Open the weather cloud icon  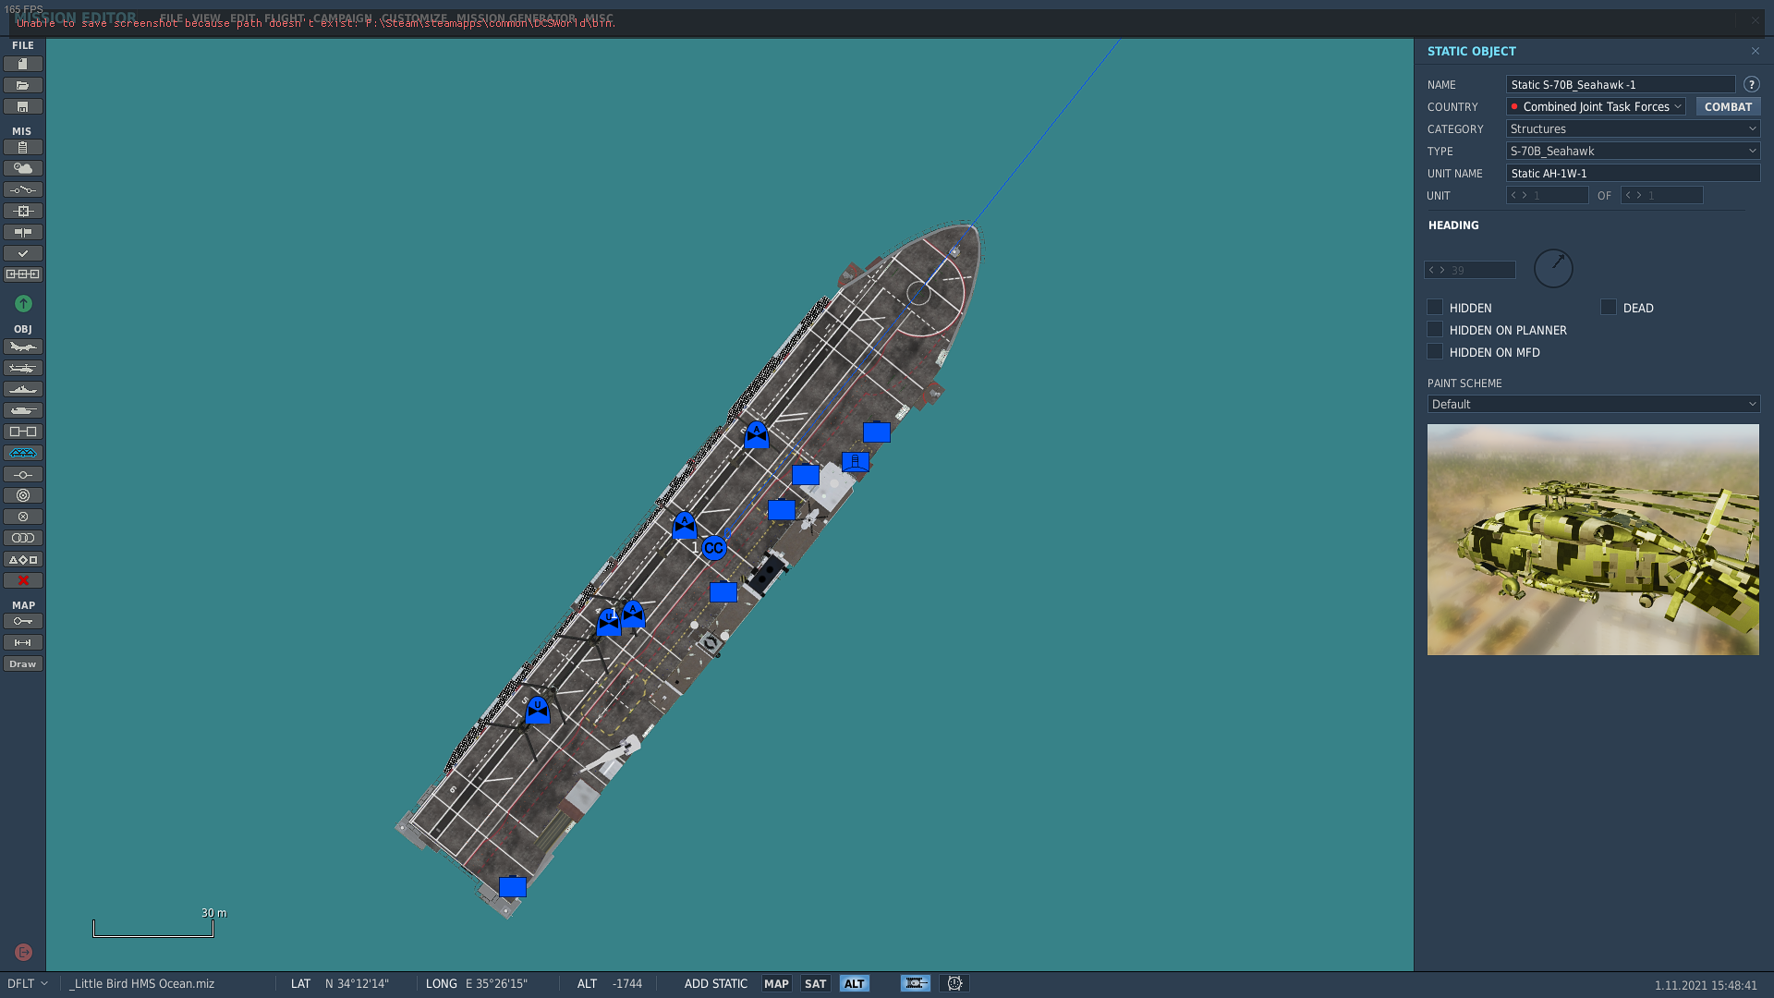pos(23,168)
